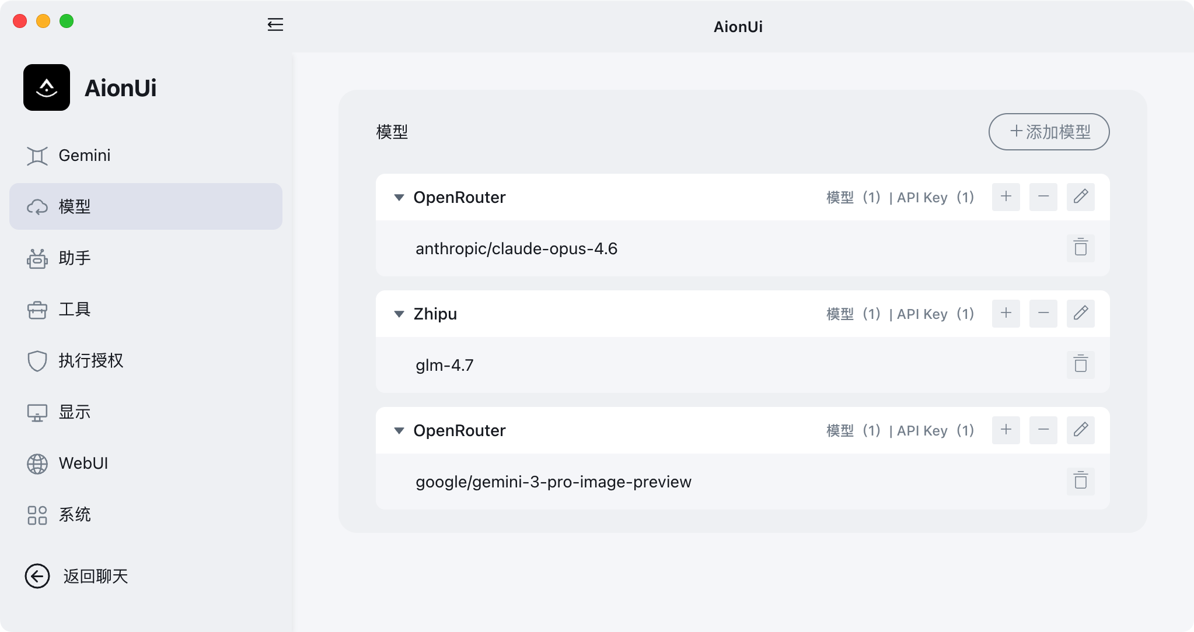Viewport: 1194px width, 632px height.
Task: Open WebUI settings in sidebar
Action: click(83, 464)
